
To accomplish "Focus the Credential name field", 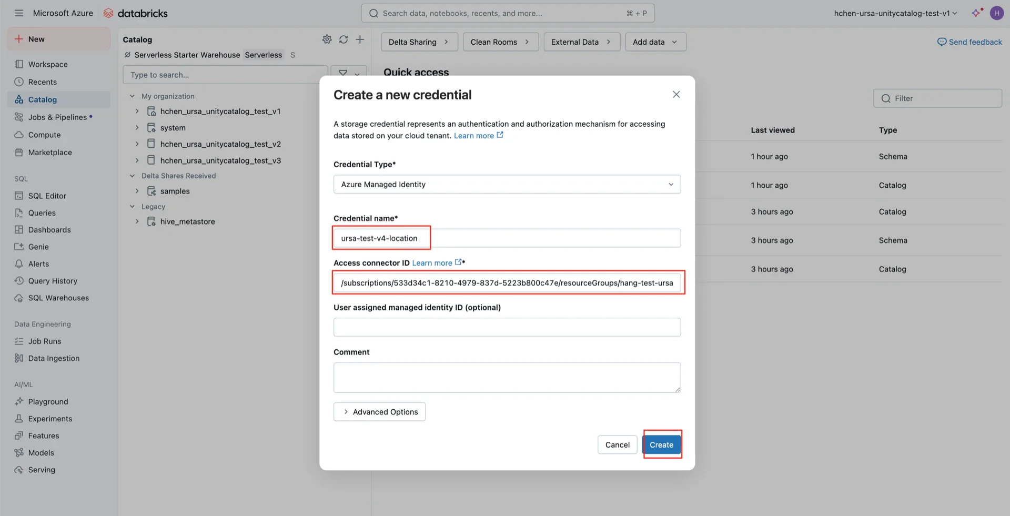I will coord(507,238).
